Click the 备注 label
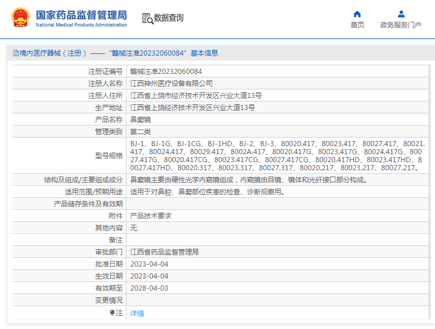This screenshot has width=435, height=329. click(x=116, y=240)
